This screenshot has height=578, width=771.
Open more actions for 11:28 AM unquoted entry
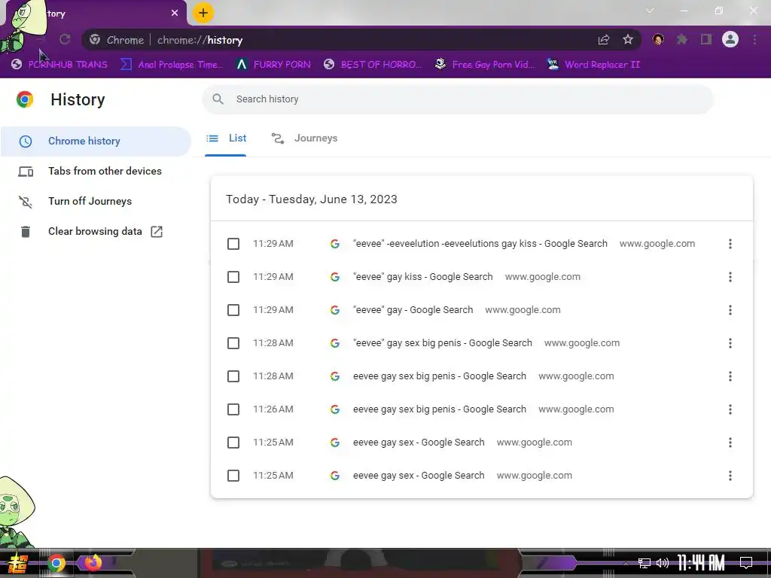click(730, 376)
